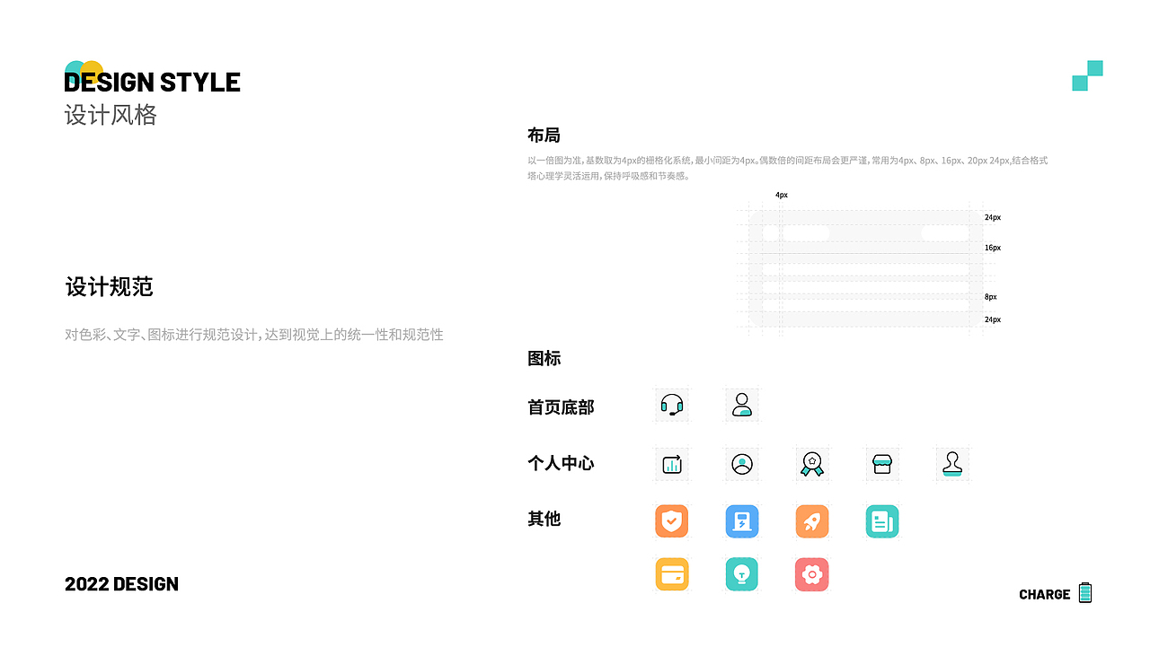Click the 布局 section heading

[x=544, y=136]
